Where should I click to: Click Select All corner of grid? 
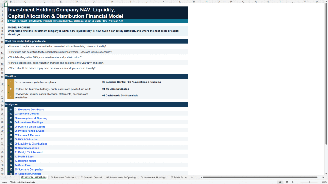click(x=2, y=2)
